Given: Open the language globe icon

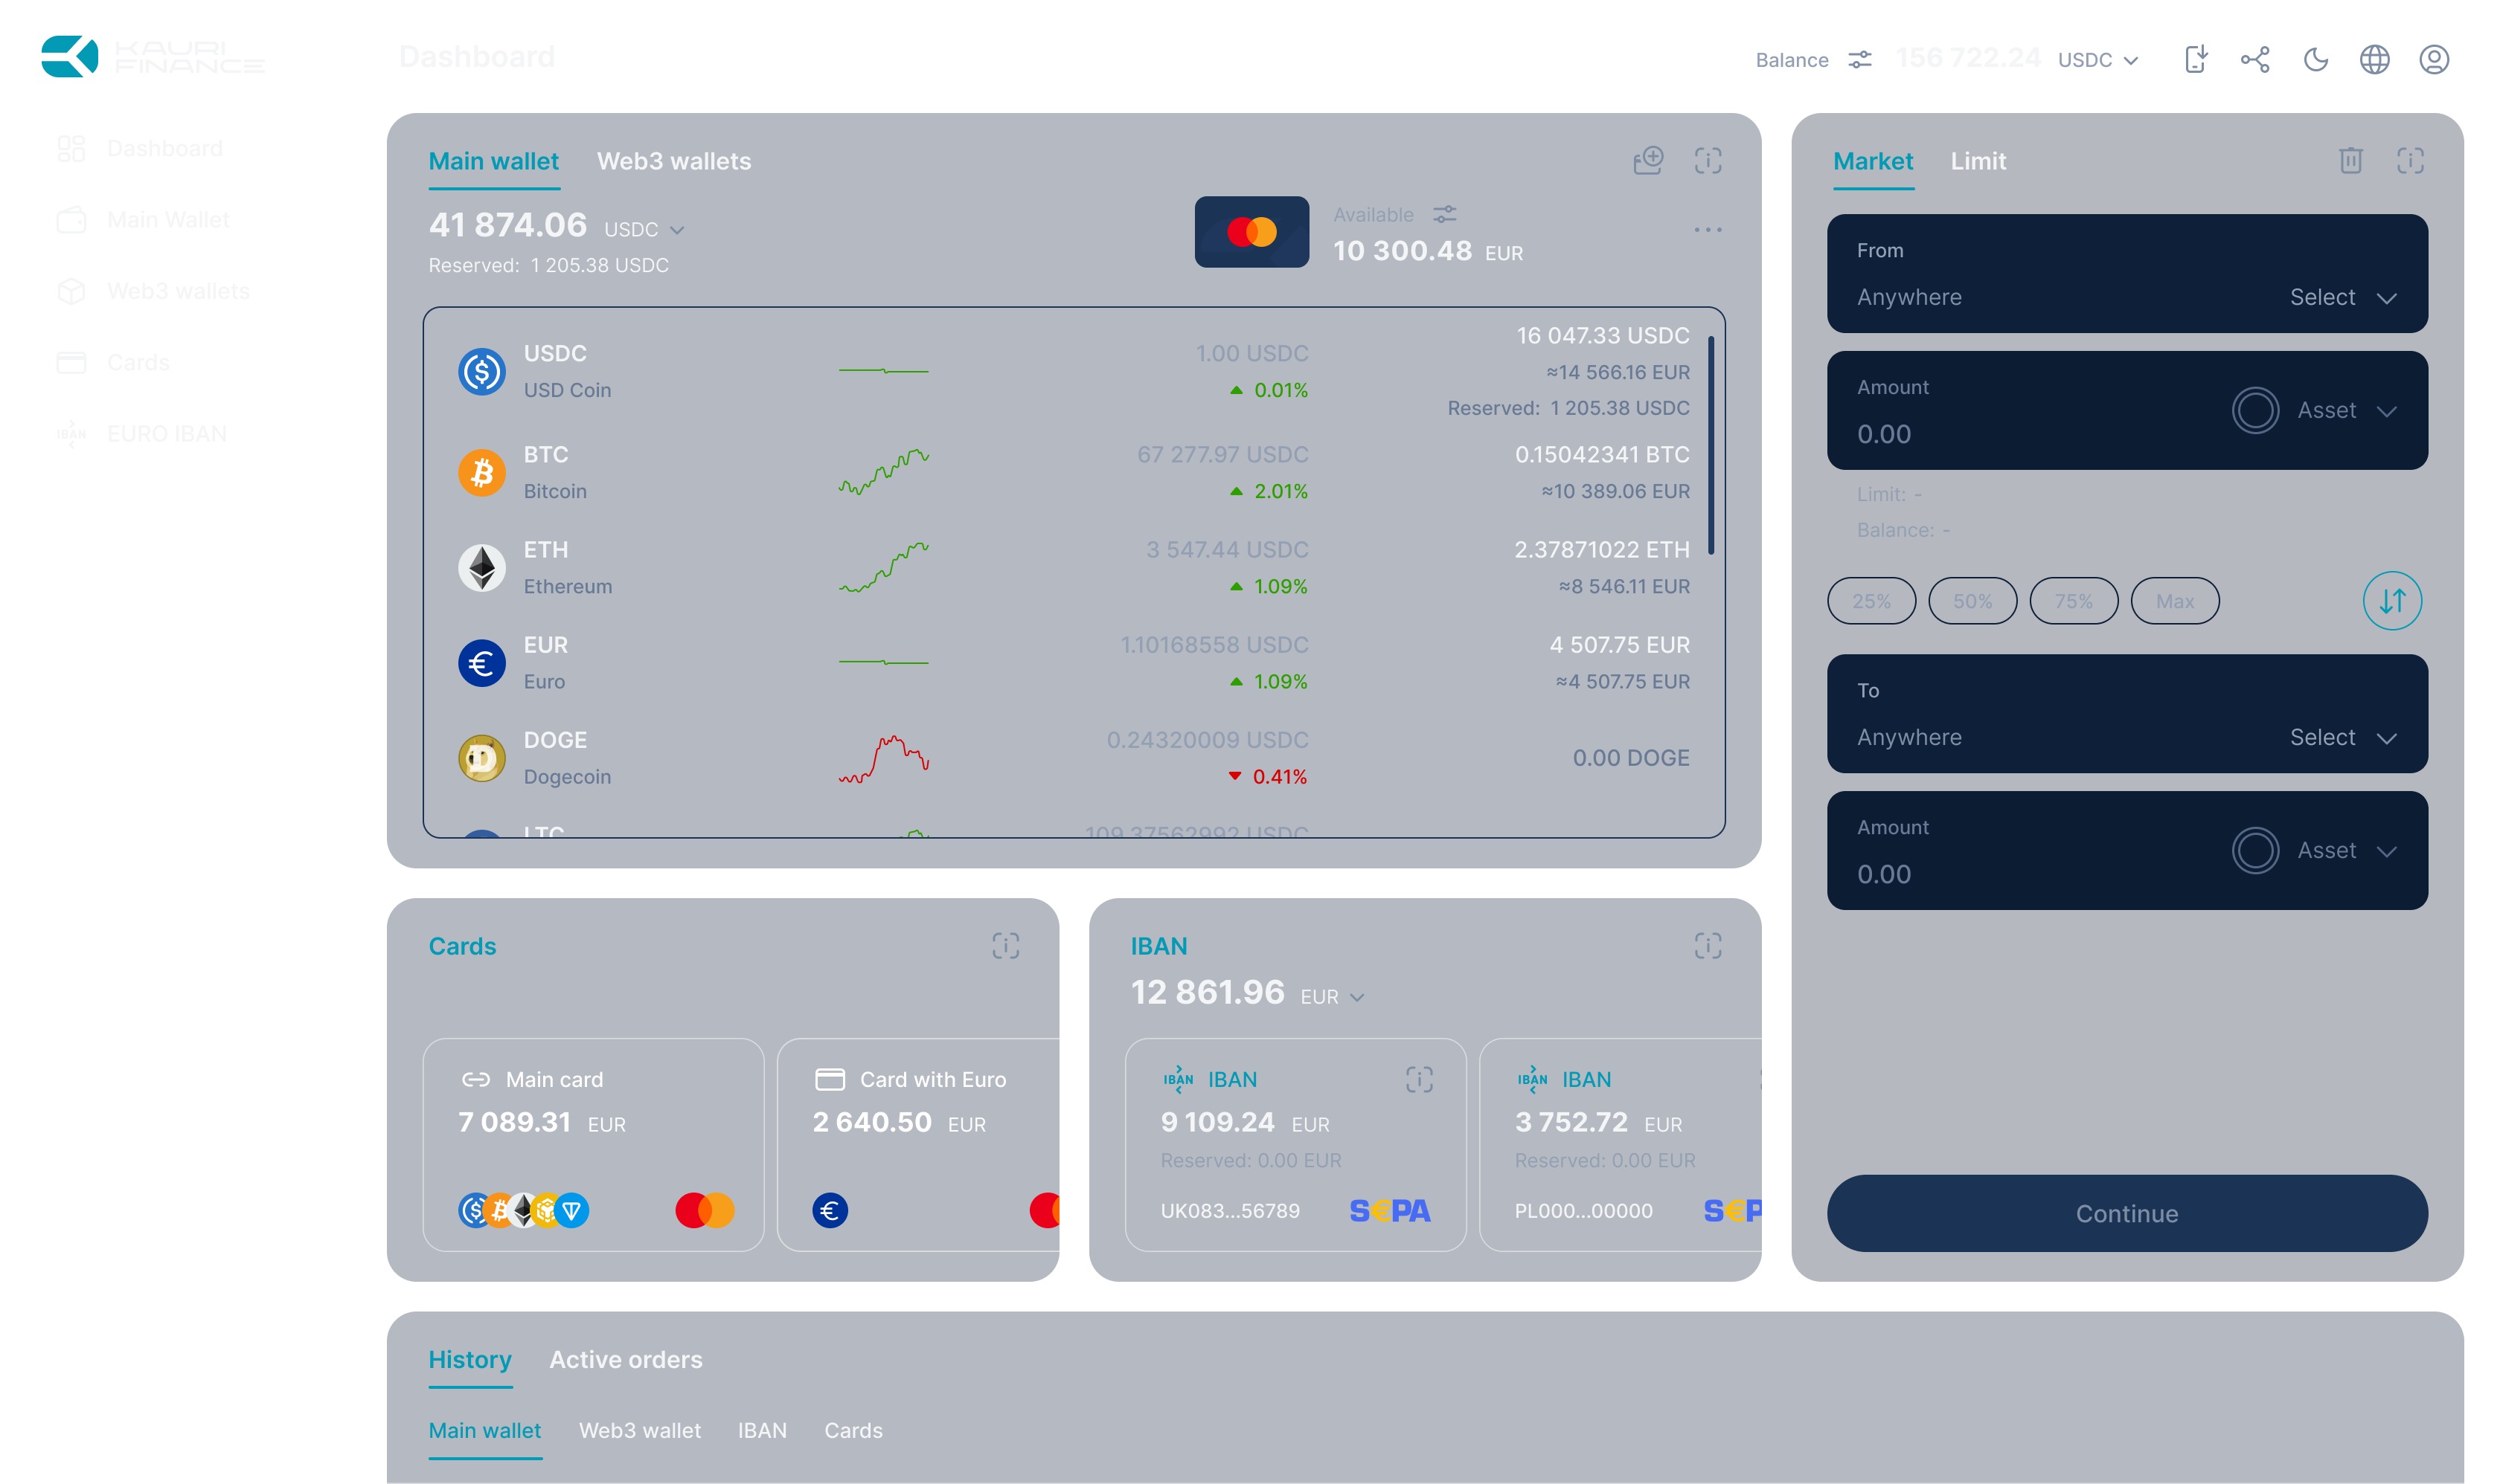Looking at the screenshot, I should click(x=2374, y=60).
